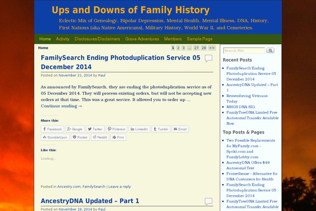This screenshot has width=316, height=211.
Task: Click the Home breadcrumb text
Action: tap(43, 48)
